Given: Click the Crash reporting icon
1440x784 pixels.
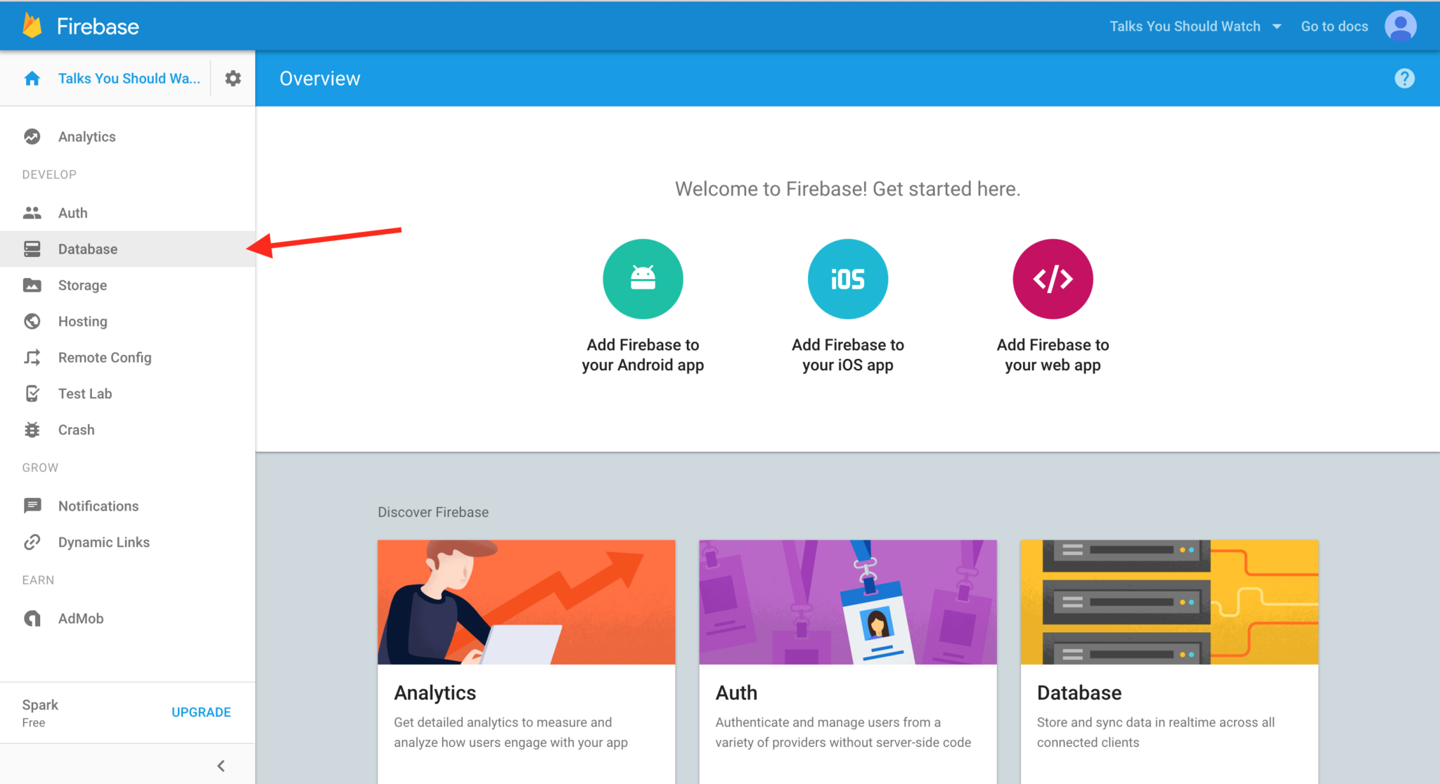Looking at the screenshot, I should (32, 429).
